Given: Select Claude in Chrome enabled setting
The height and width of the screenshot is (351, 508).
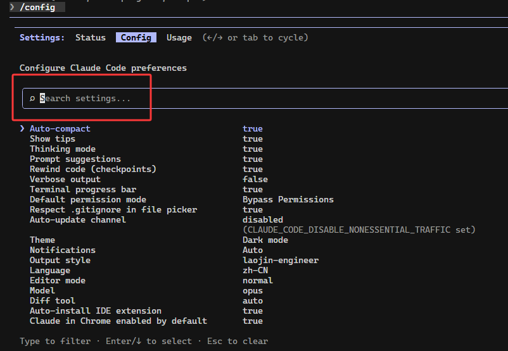Looking at the screenshot, I should (118, 321).
